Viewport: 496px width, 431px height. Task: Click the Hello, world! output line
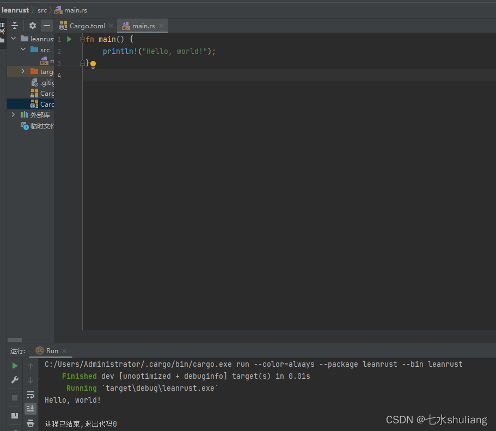click(73, 401)
